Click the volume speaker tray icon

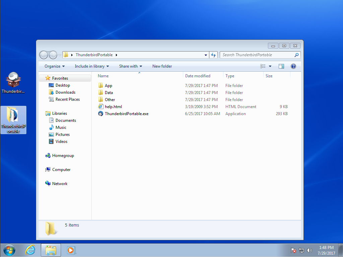[x=309, y=250]
